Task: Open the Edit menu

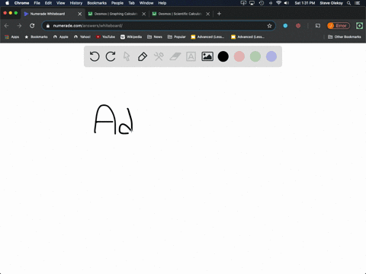Action: click(x=48, y=3)
